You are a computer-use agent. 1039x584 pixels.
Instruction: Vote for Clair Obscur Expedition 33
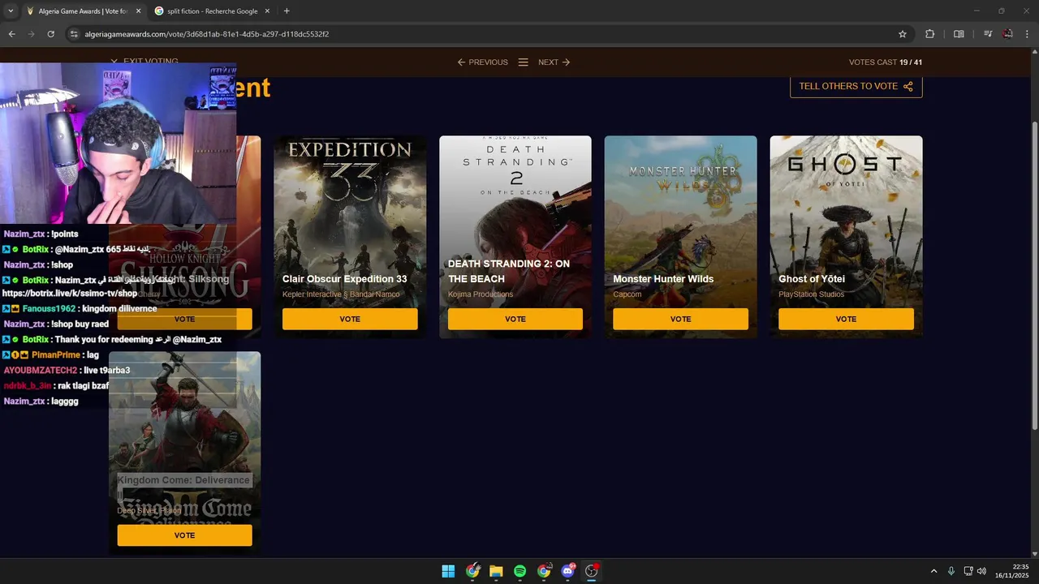pos(350,319)
